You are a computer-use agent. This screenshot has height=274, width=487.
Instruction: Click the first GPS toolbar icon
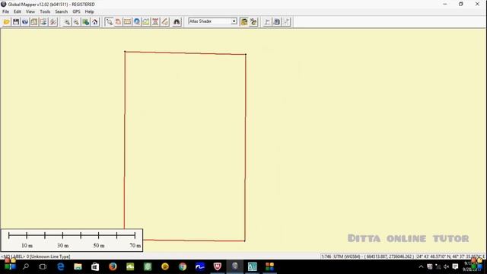[267, 22]
